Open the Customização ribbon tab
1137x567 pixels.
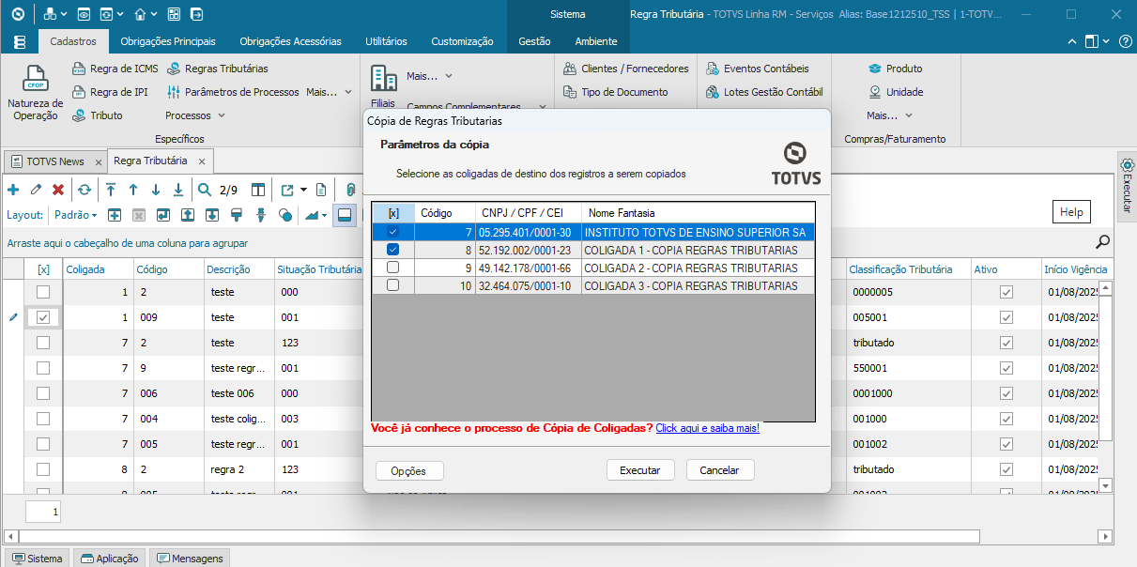coord(462,41)
